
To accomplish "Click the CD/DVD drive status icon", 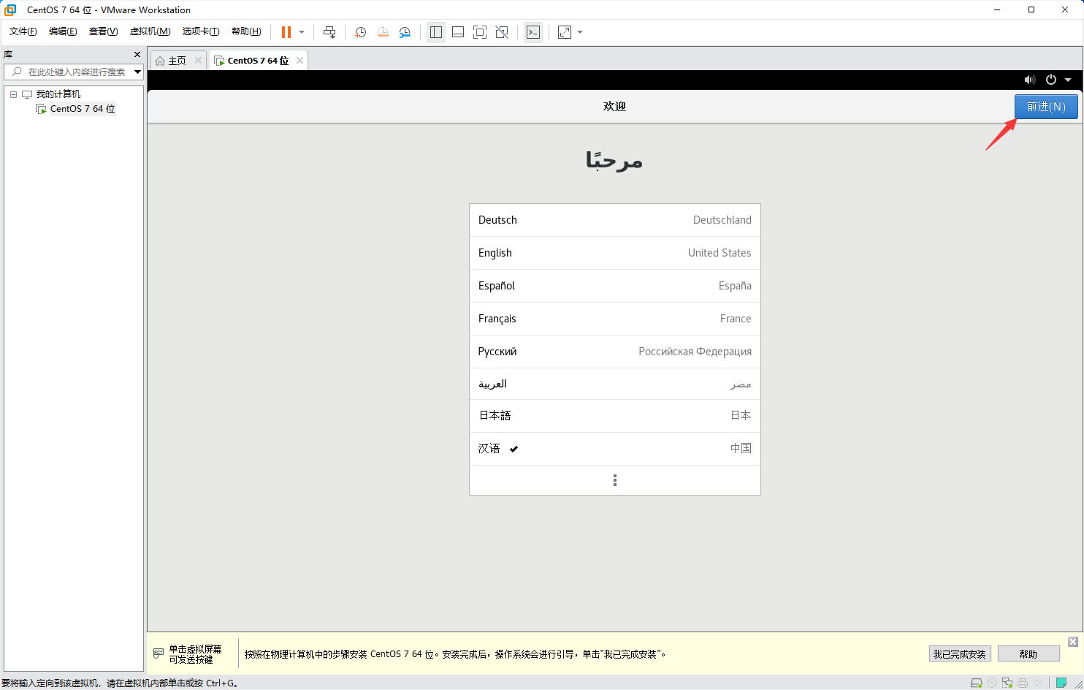I will 992,683.
